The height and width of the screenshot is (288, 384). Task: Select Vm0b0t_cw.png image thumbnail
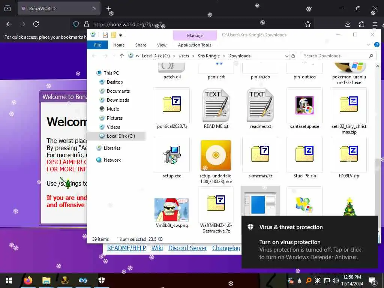(x=172, y=210)
